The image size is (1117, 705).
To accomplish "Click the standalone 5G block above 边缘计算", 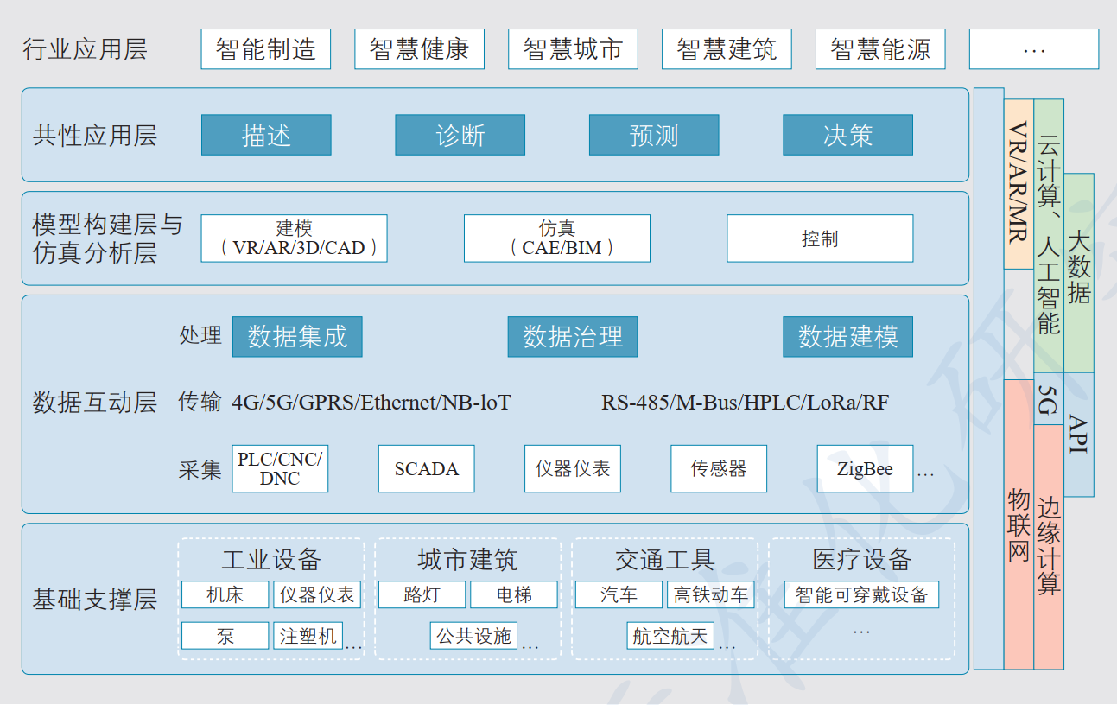I will (1049, 398).
